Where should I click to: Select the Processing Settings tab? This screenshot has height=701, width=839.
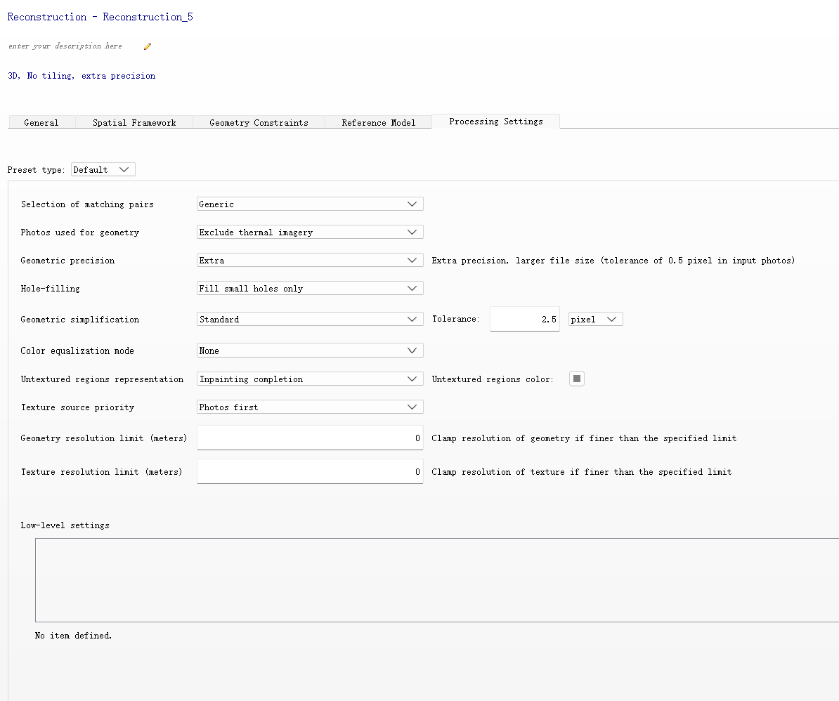(496, 122)
